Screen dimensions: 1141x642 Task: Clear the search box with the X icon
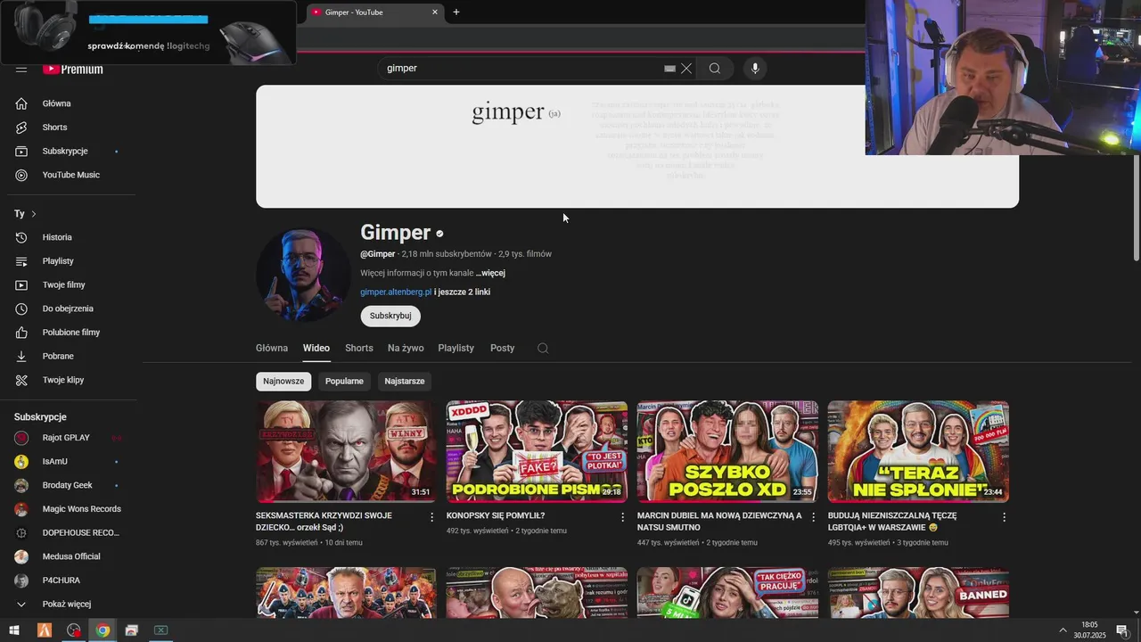click(x=686, y=69)
